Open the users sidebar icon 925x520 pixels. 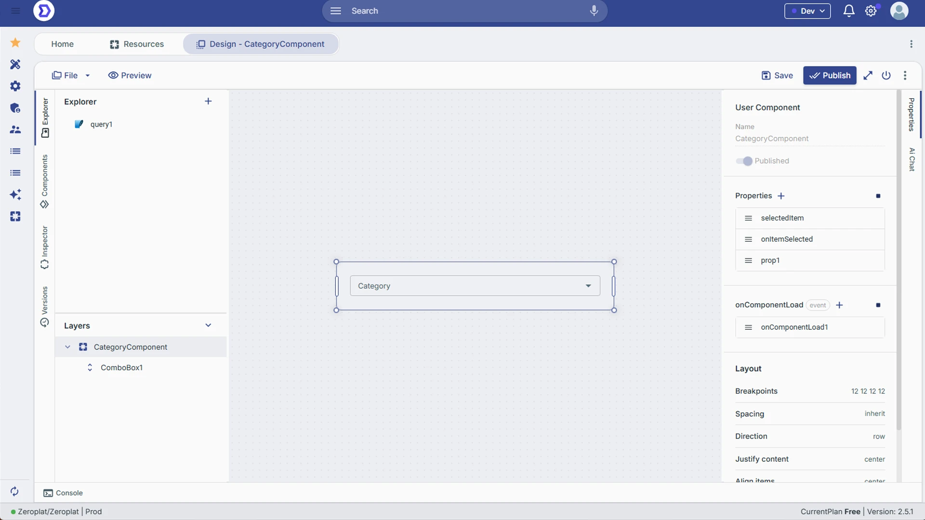[15, 130]
